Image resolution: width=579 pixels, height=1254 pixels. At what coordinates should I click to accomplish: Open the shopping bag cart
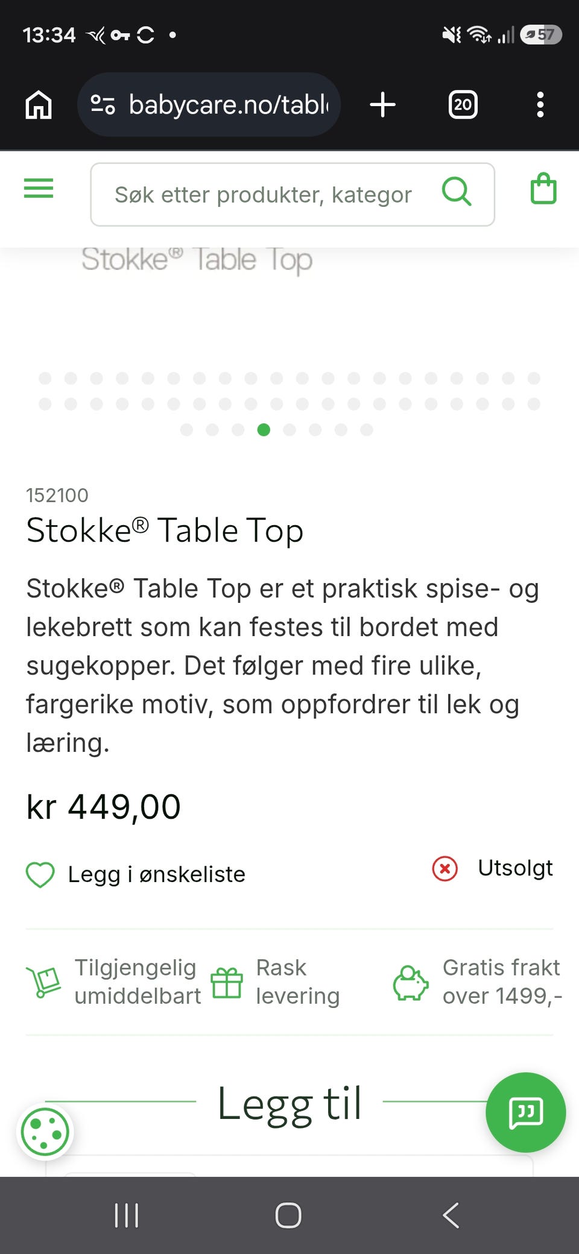pos(543,189)
